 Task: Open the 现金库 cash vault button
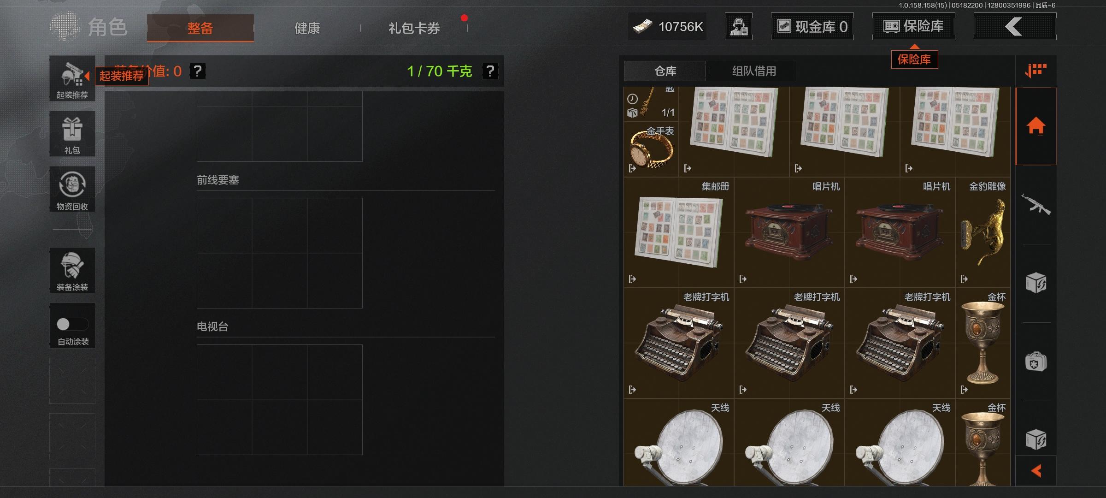pyautogui.click(x=812, y=26)
